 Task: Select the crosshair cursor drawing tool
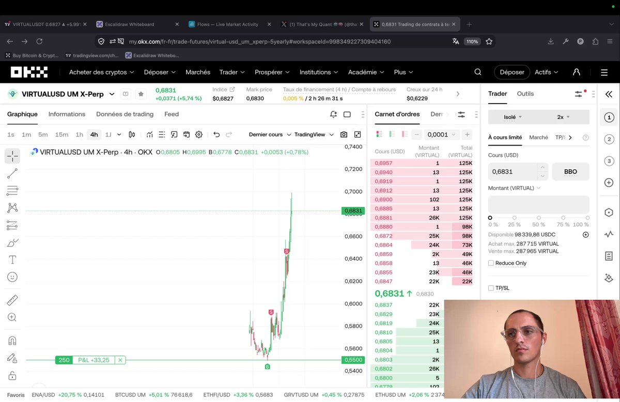click(x=12, y=156)
